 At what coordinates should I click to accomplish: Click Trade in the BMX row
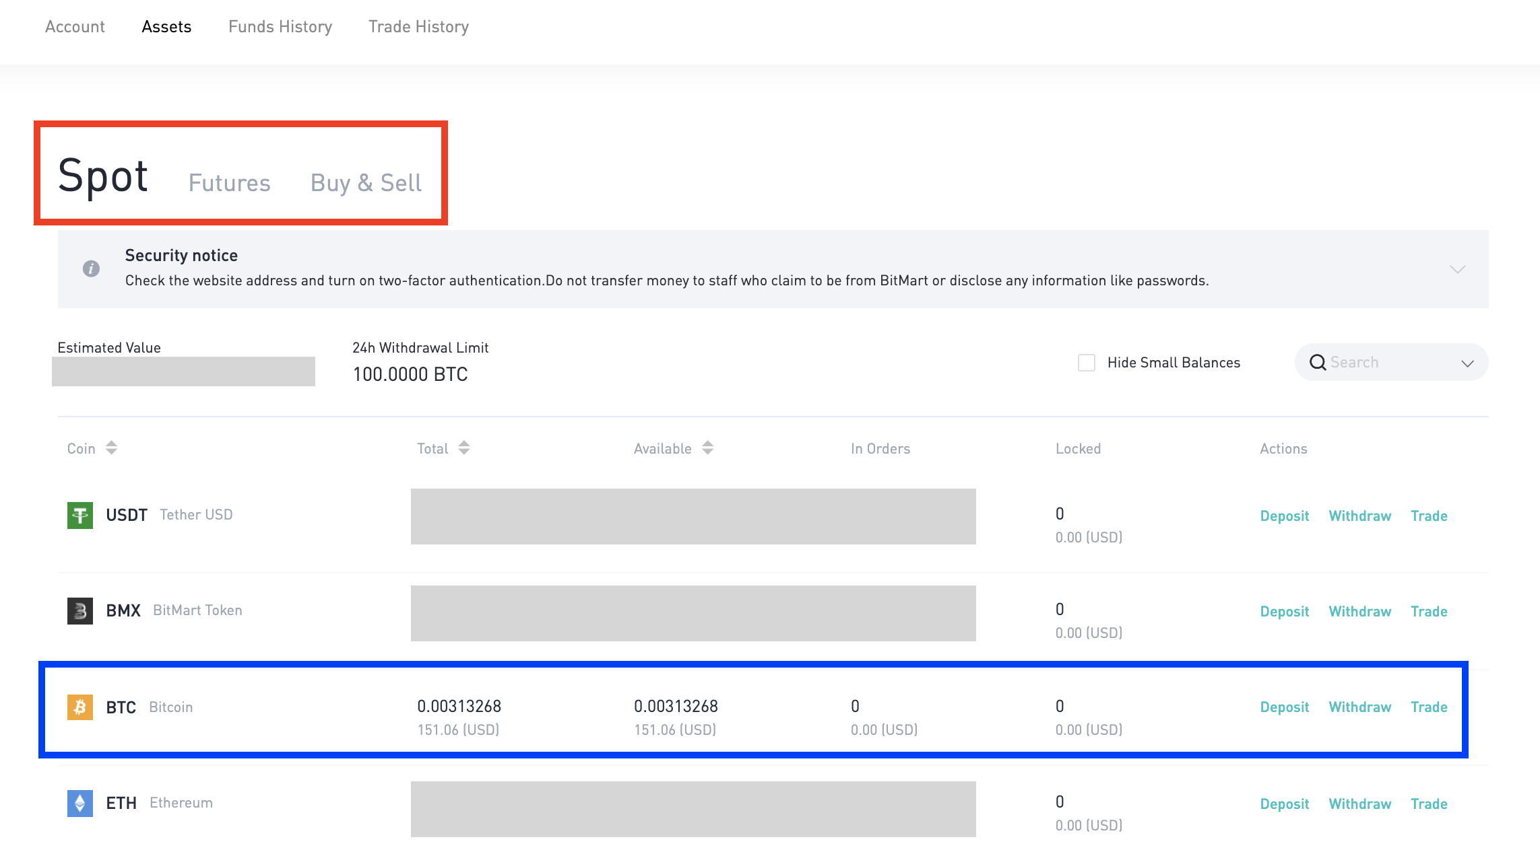1429,612
